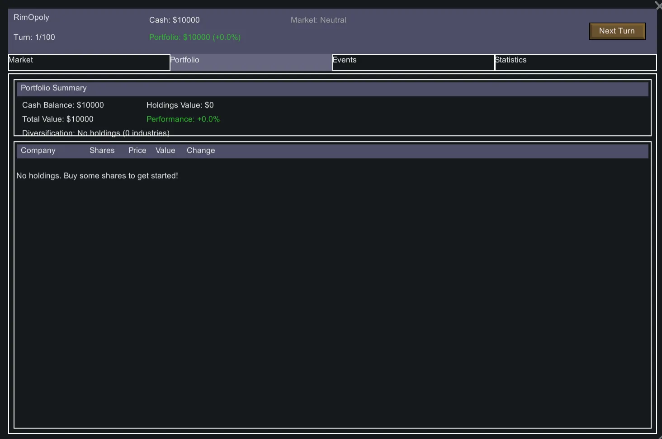This screenshot has height=439, width=662.
Task: Close the RimOpoly window with the X
Action: (x=658, y=5)
